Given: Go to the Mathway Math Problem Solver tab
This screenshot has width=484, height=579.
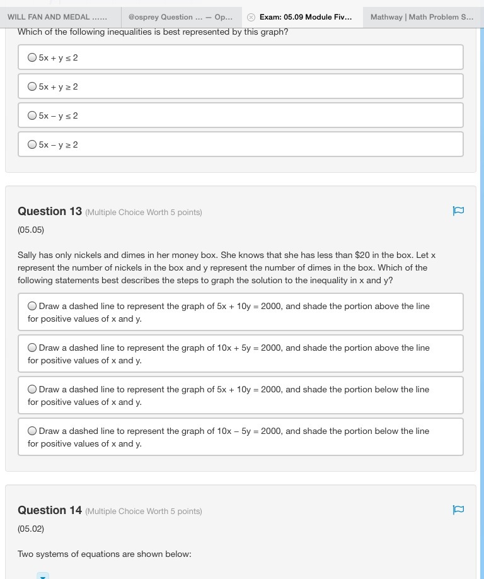Looking at the screenshot, I should click(422, 17).
